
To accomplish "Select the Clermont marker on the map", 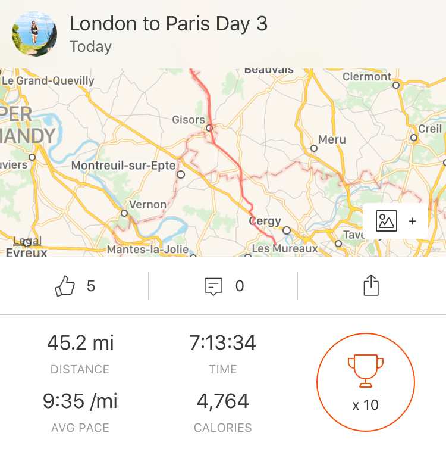I will (x=396, y=85).
